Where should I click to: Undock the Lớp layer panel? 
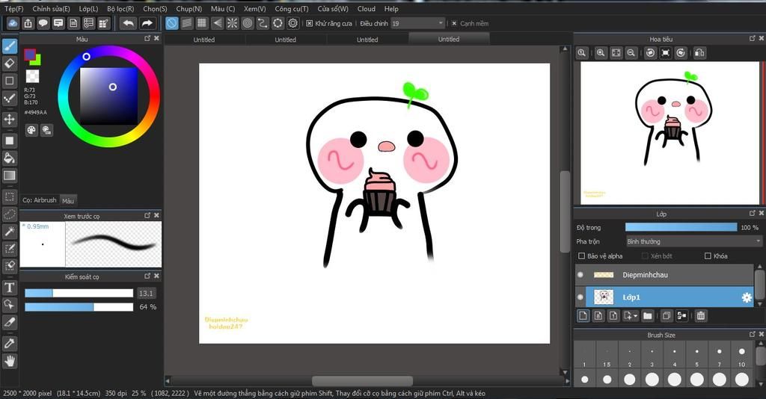pyautogui.click(x=753, y=213)
